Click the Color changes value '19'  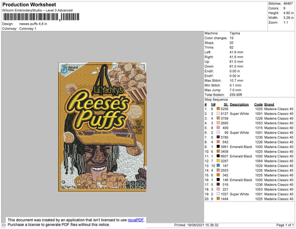tap(231, 38)
